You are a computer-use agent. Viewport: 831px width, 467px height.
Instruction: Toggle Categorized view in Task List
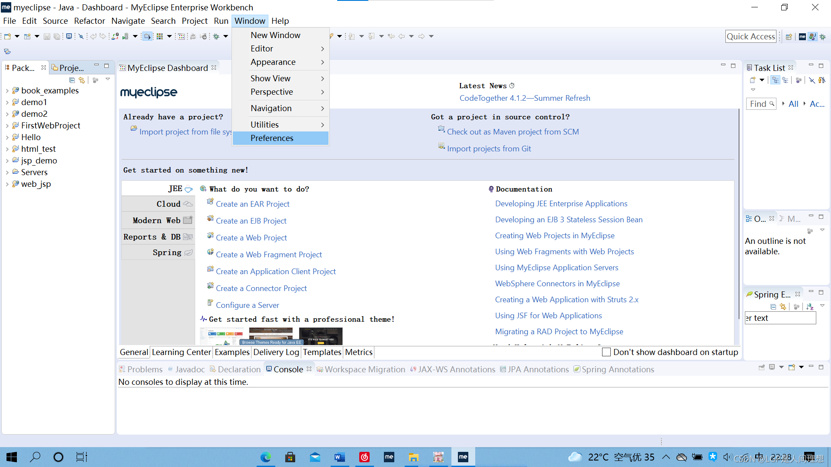point(775,80)
